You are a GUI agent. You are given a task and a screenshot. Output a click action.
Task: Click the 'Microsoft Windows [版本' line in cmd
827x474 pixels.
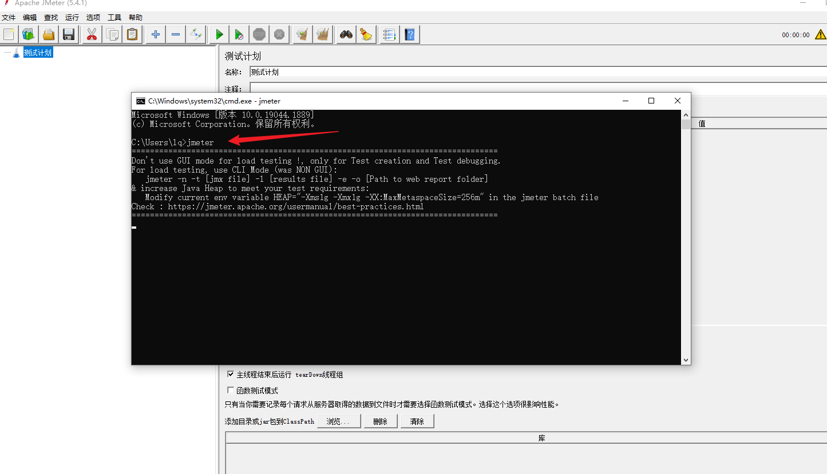223,115
